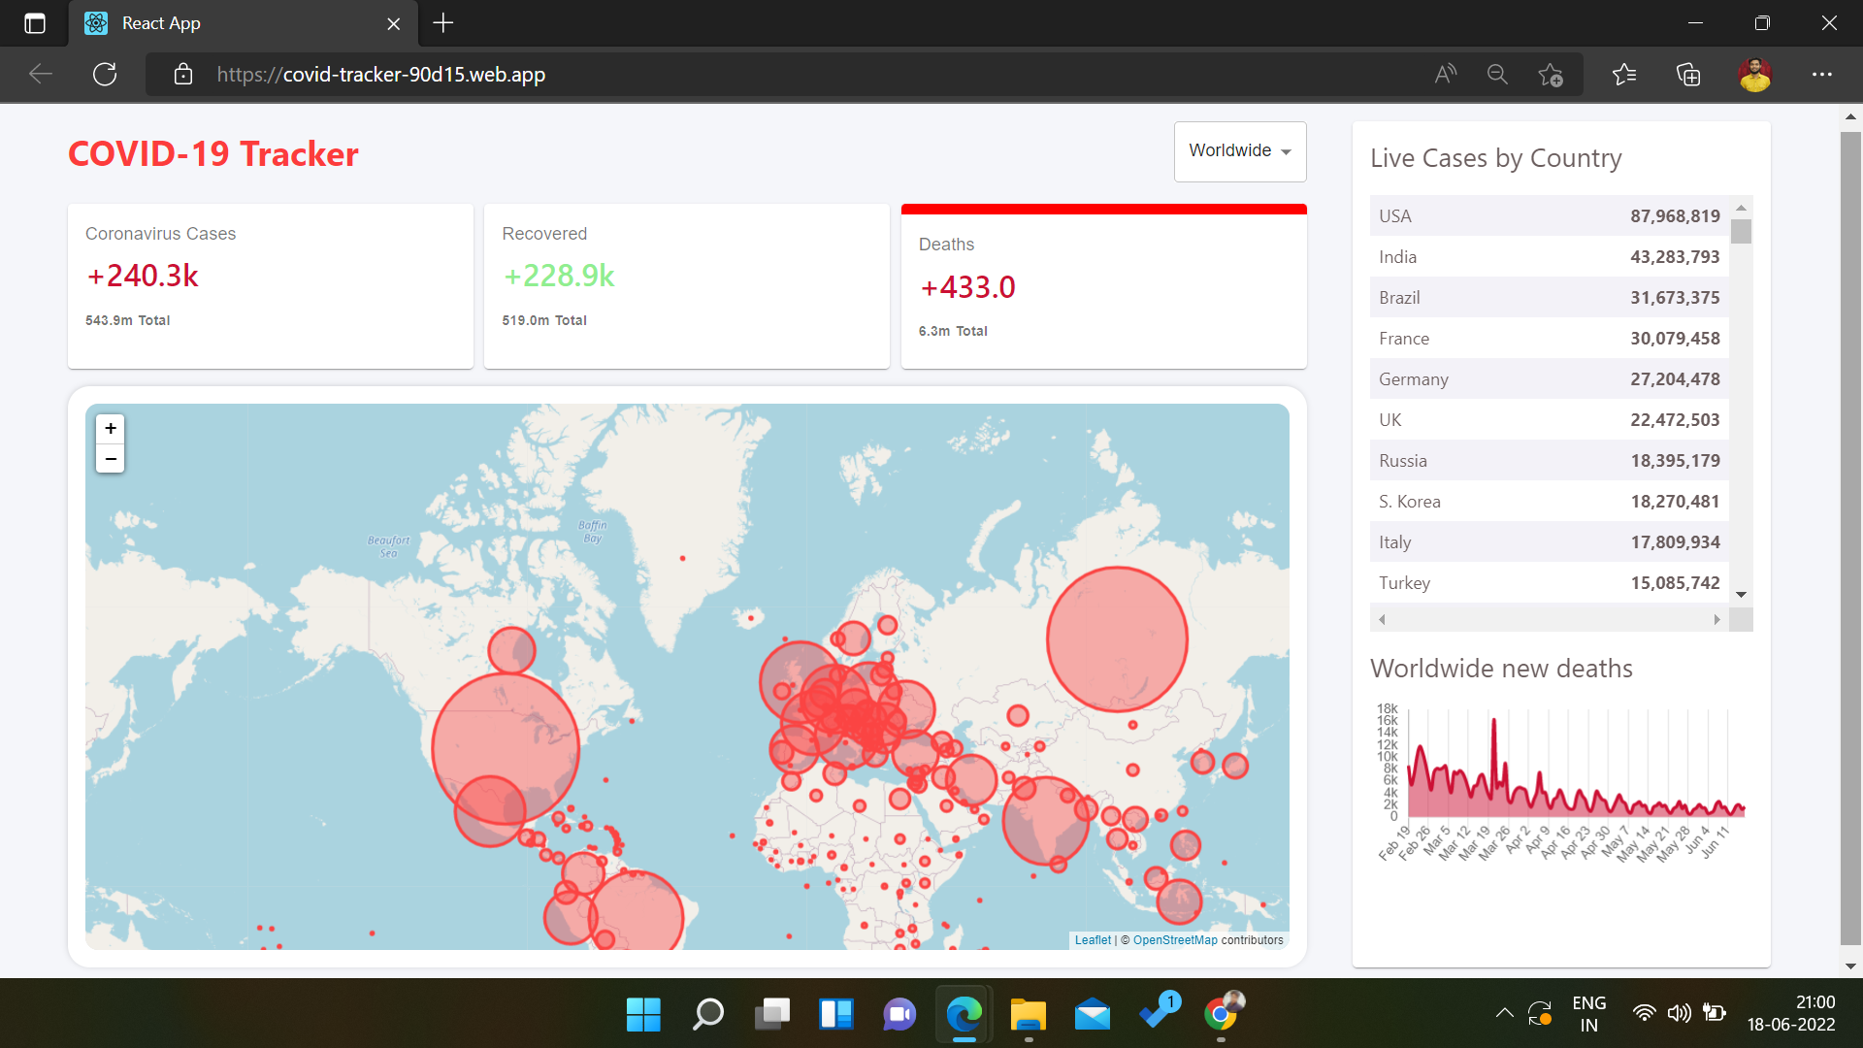1863x1048 pixels.
Task: Add this page to favorites
Action: point(1551,74)
